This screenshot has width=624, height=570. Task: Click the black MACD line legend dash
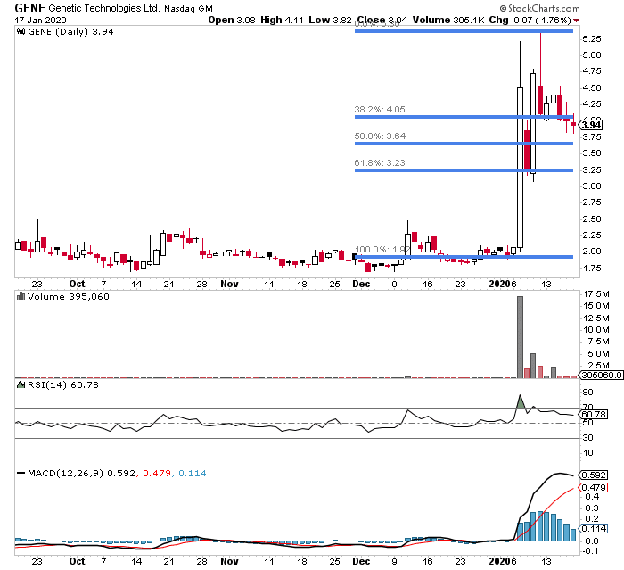[x=21, y=473]
